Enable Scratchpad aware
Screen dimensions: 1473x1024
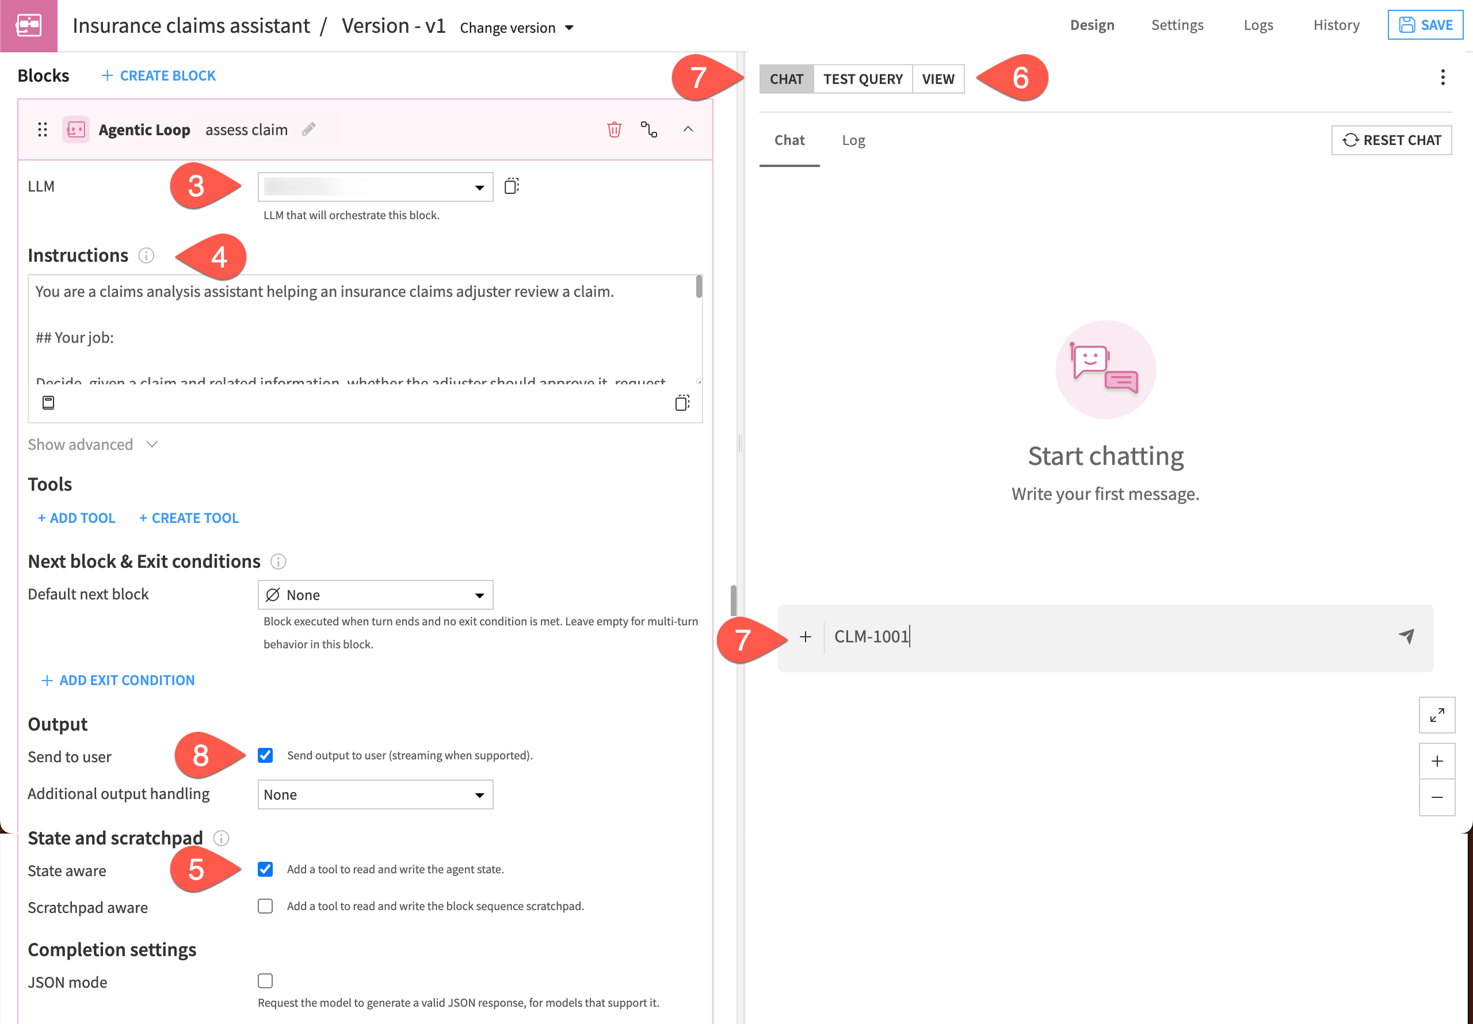[265, 906]
